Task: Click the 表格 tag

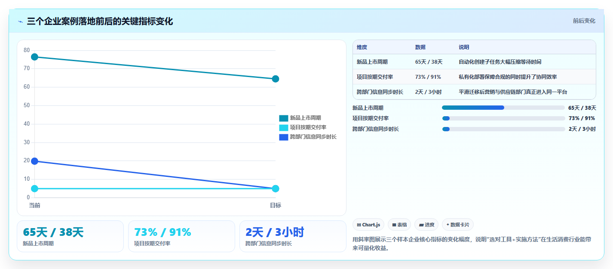Action: (x=399, y=225)
